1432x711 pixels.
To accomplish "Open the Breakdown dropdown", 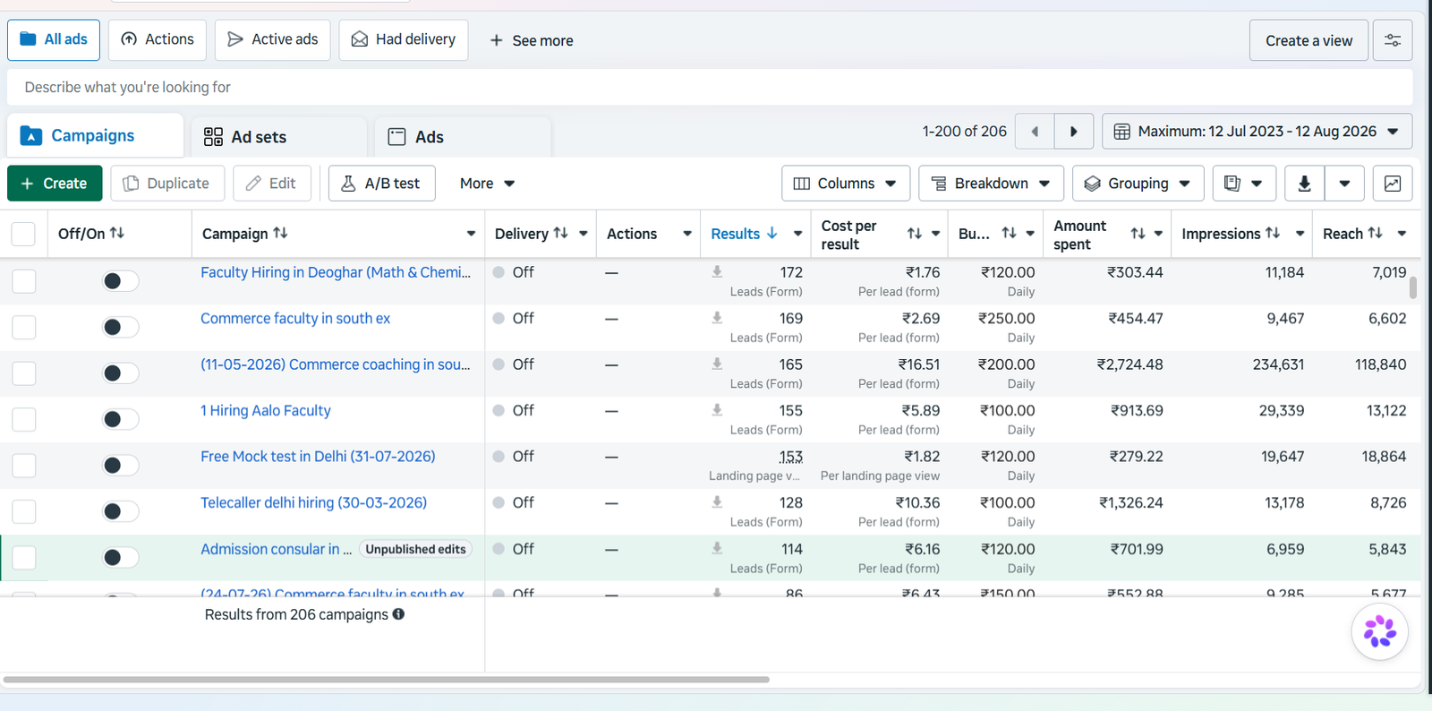I will pyautogui.click(x=991, y=184).
